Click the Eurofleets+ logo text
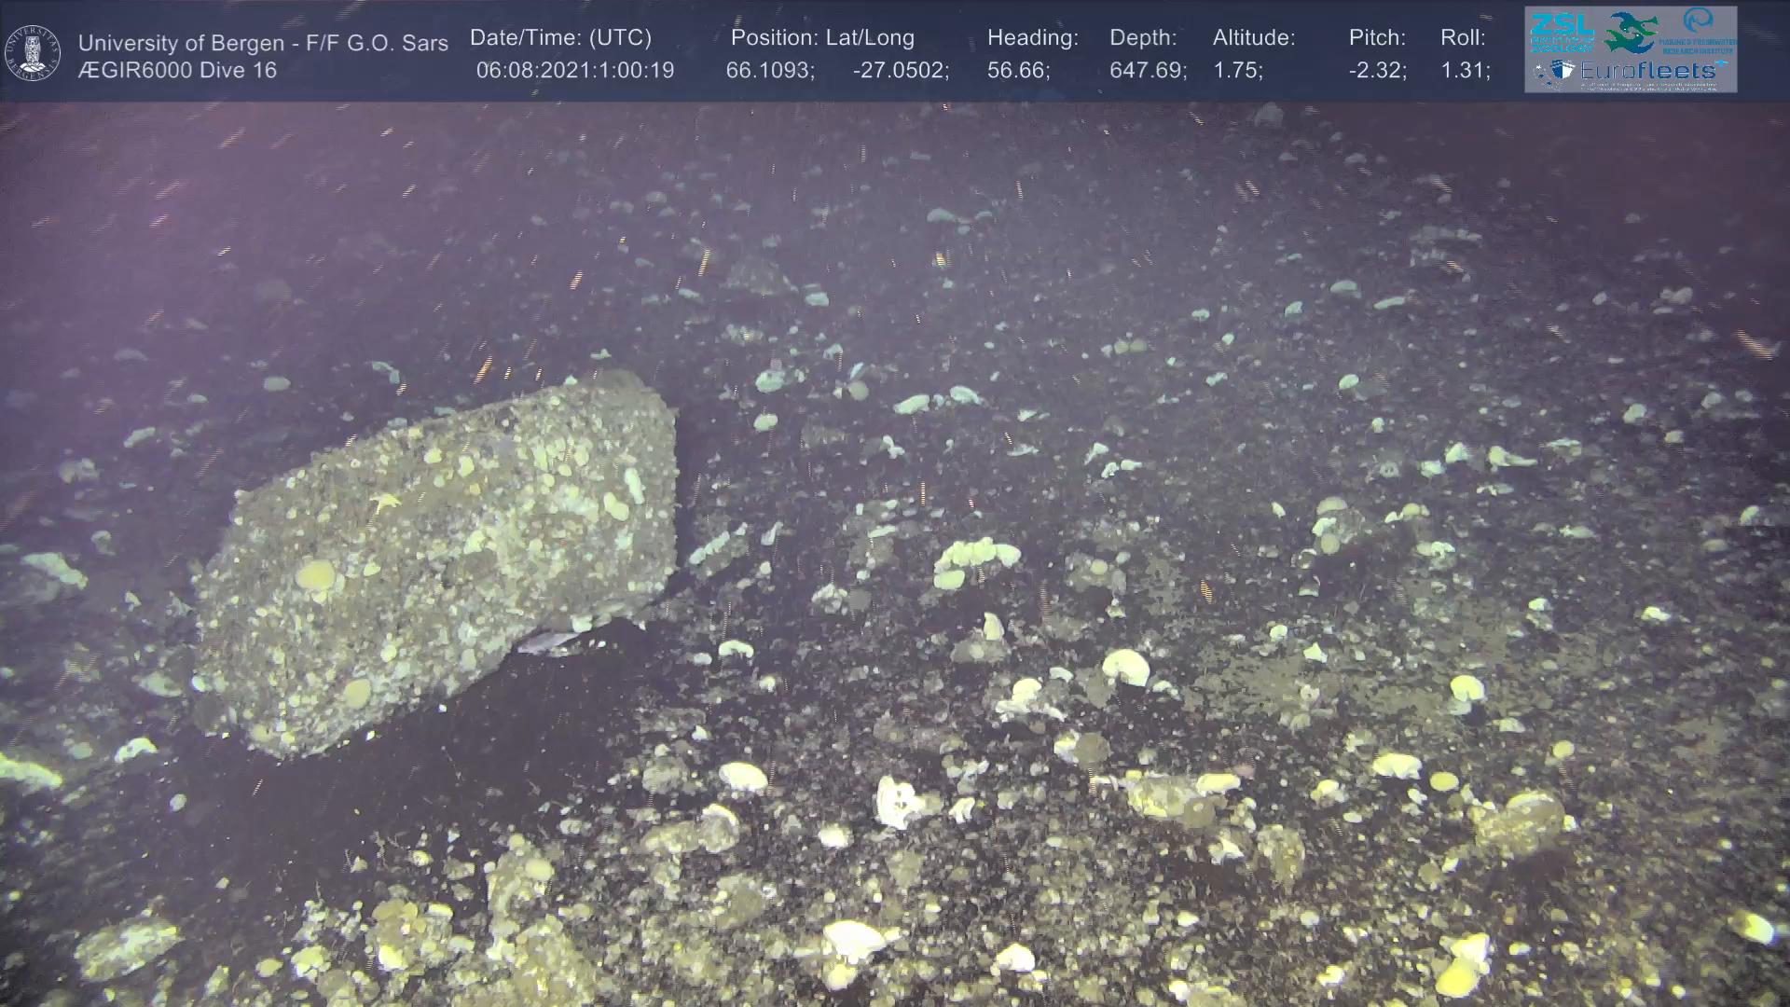Image resolution: width=1790 pixels, height=1007 pixels. pyautogui.click(x=1650, y=71)
